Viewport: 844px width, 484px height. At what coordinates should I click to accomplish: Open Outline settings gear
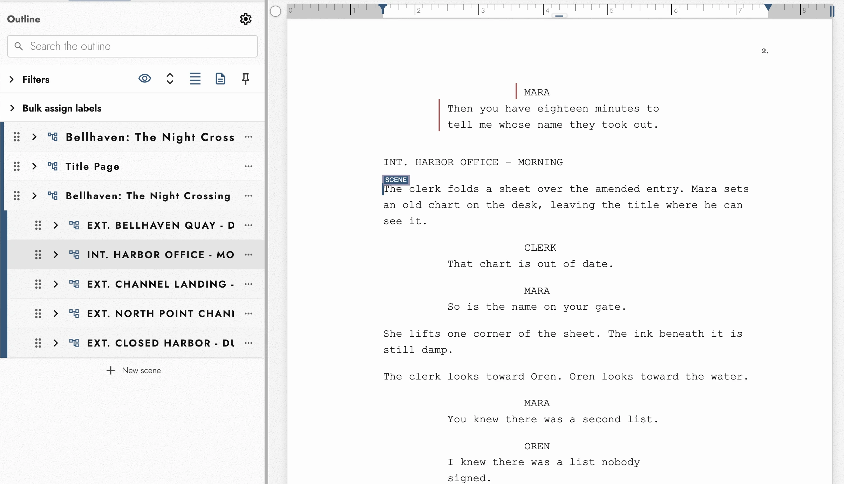245,19
